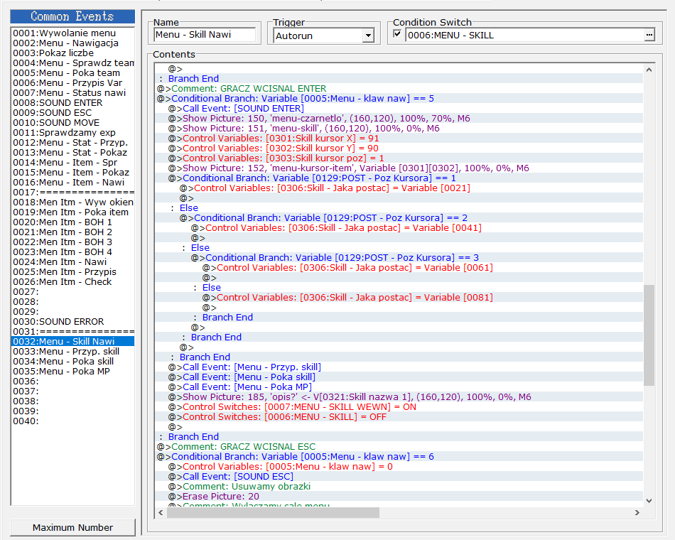The width and height of the screenshot is (675, 540).
Task: Click the vertical scrollbar thumb in Contents
Action: pyautogui.click(x=649, y=335)
